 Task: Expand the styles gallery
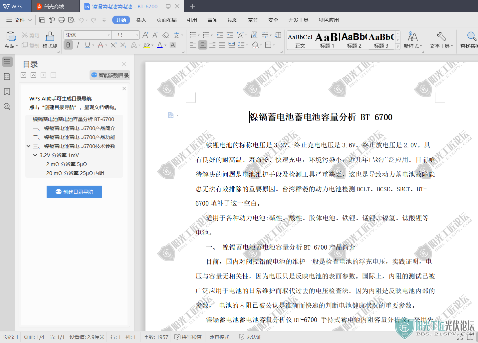pos(397,47)
